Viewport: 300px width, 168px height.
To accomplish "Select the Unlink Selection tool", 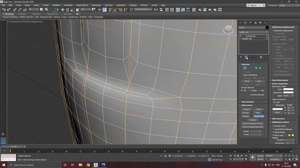I will click(x=20, y=10).
